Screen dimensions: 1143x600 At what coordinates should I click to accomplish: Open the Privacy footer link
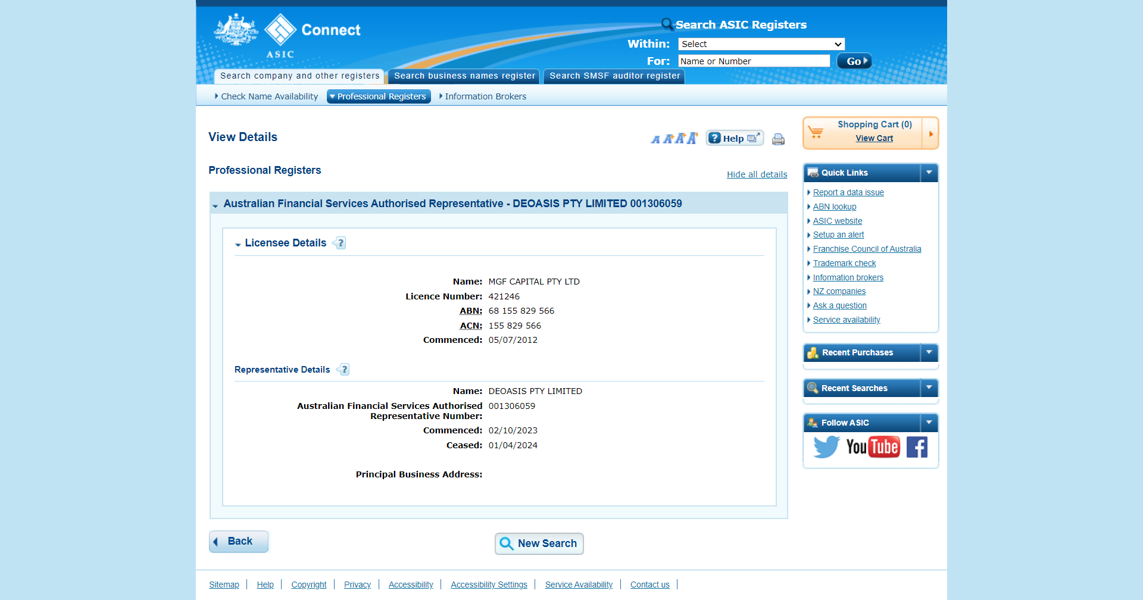[x=357, y=585]
